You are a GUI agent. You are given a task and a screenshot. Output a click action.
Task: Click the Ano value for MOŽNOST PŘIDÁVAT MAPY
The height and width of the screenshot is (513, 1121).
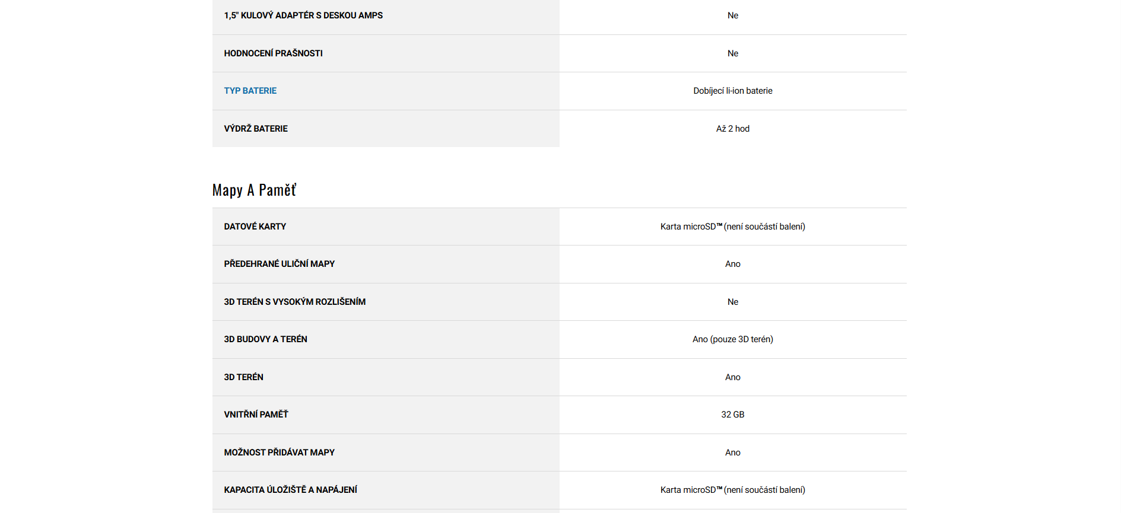[732, 453]
